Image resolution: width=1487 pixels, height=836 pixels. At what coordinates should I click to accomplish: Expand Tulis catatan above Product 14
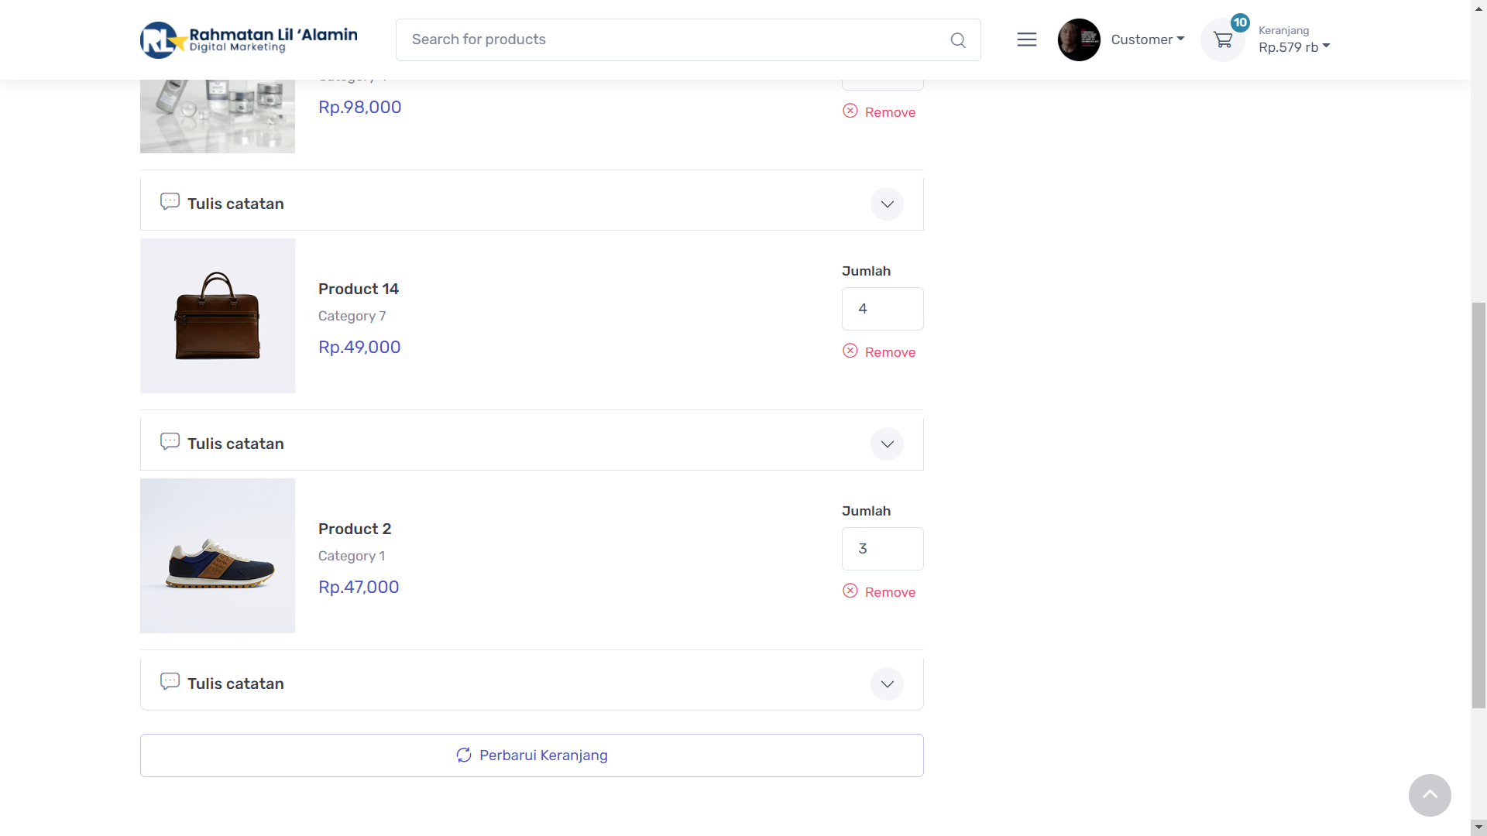(887, 204)
